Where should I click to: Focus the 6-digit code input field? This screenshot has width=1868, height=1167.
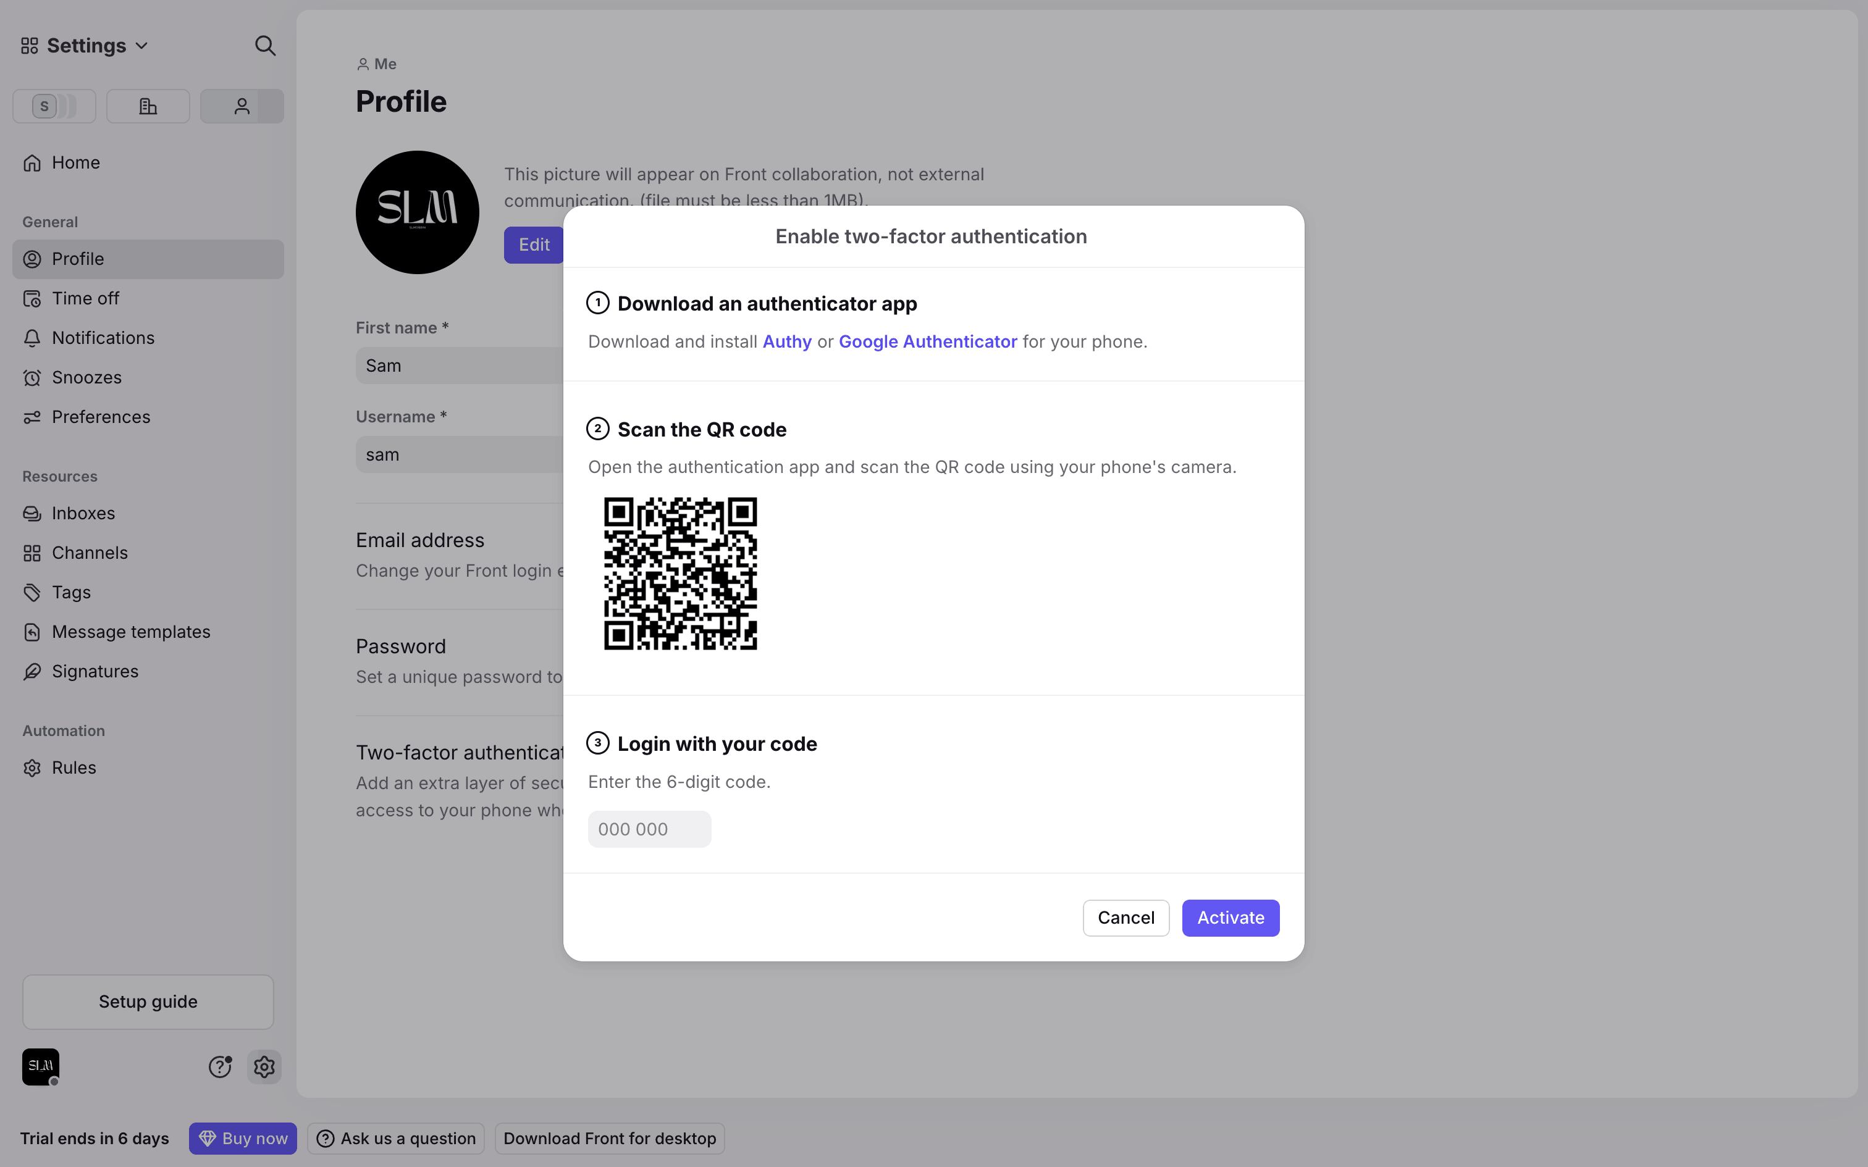pyautogui.click(x=649, y=829)
